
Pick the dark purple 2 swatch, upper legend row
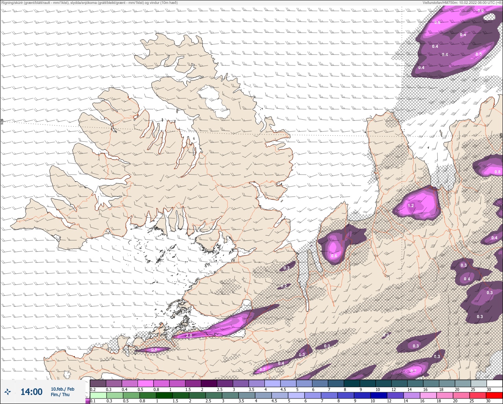click(209, 383)
